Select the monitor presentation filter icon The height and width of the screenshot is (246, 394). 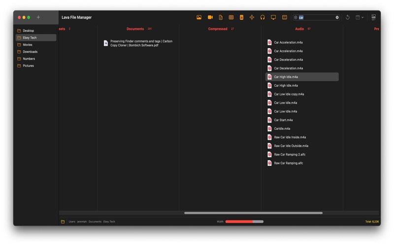(273, 17)
